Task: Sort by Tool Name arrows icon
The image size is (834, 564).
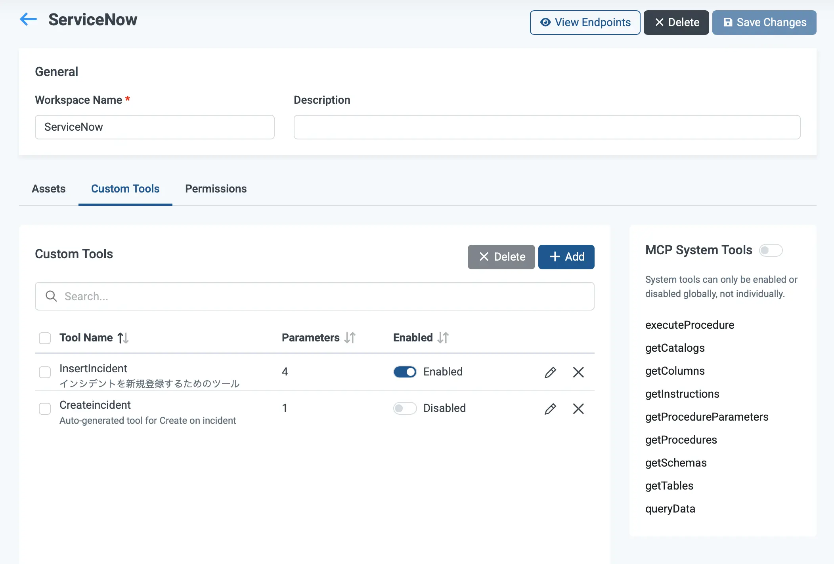Action: point(123,338)
